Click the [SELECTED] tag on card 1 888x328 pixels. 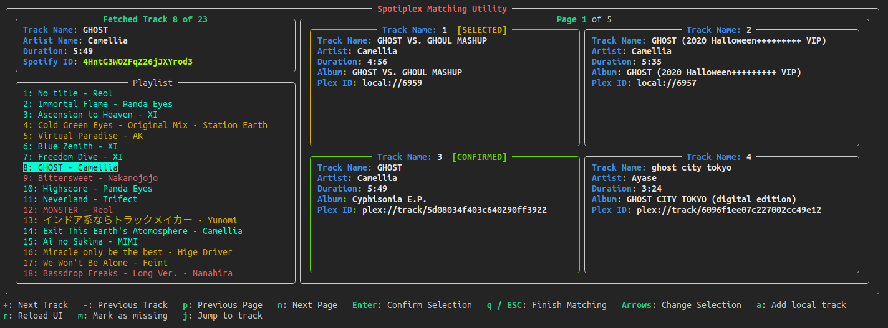click(x=482, y=30)
